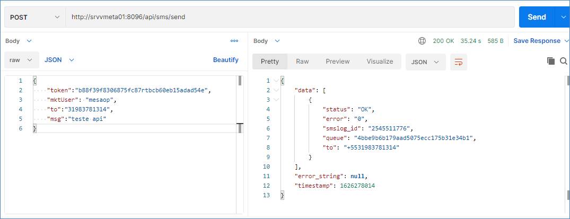Click the "status": "OK" response line
Viewport: 570px width, 219px height.
point(348,109)
